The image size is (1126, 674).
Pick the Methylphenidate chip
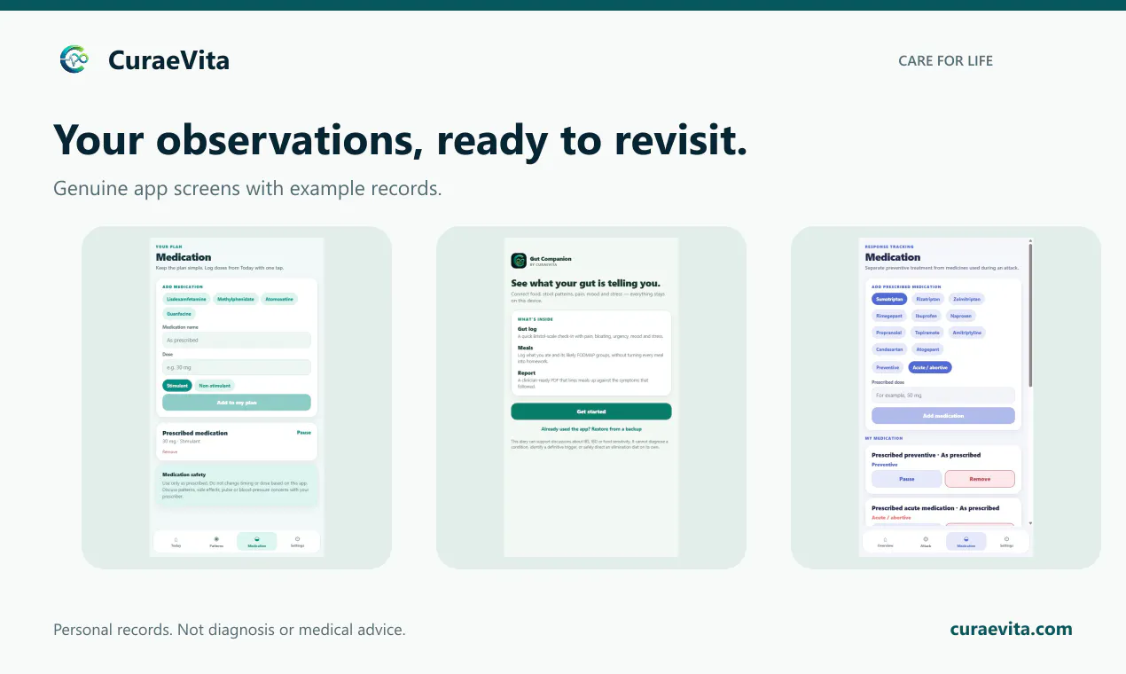pos(236,300)
